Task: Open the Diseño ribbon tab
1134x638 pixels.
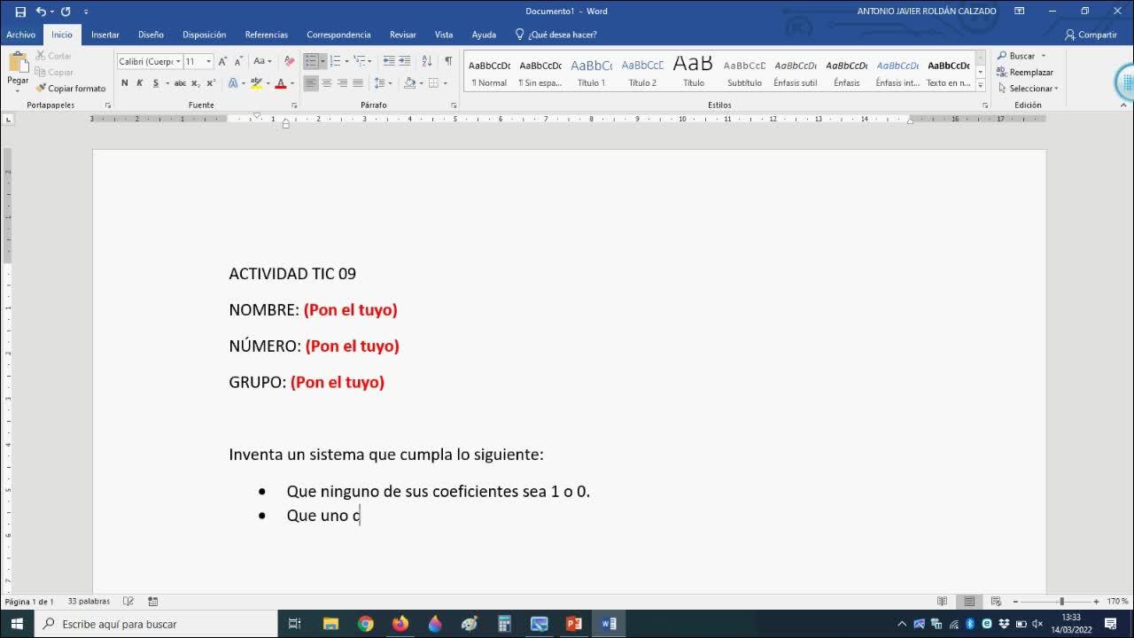Action: (151, 35)
